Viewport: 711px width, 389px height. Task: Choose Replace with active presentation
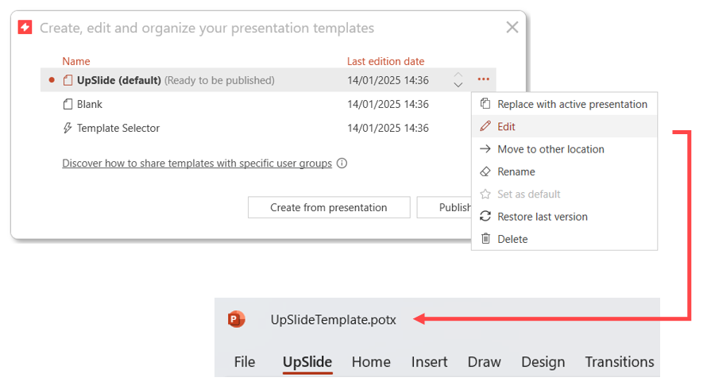pos(571,104)
